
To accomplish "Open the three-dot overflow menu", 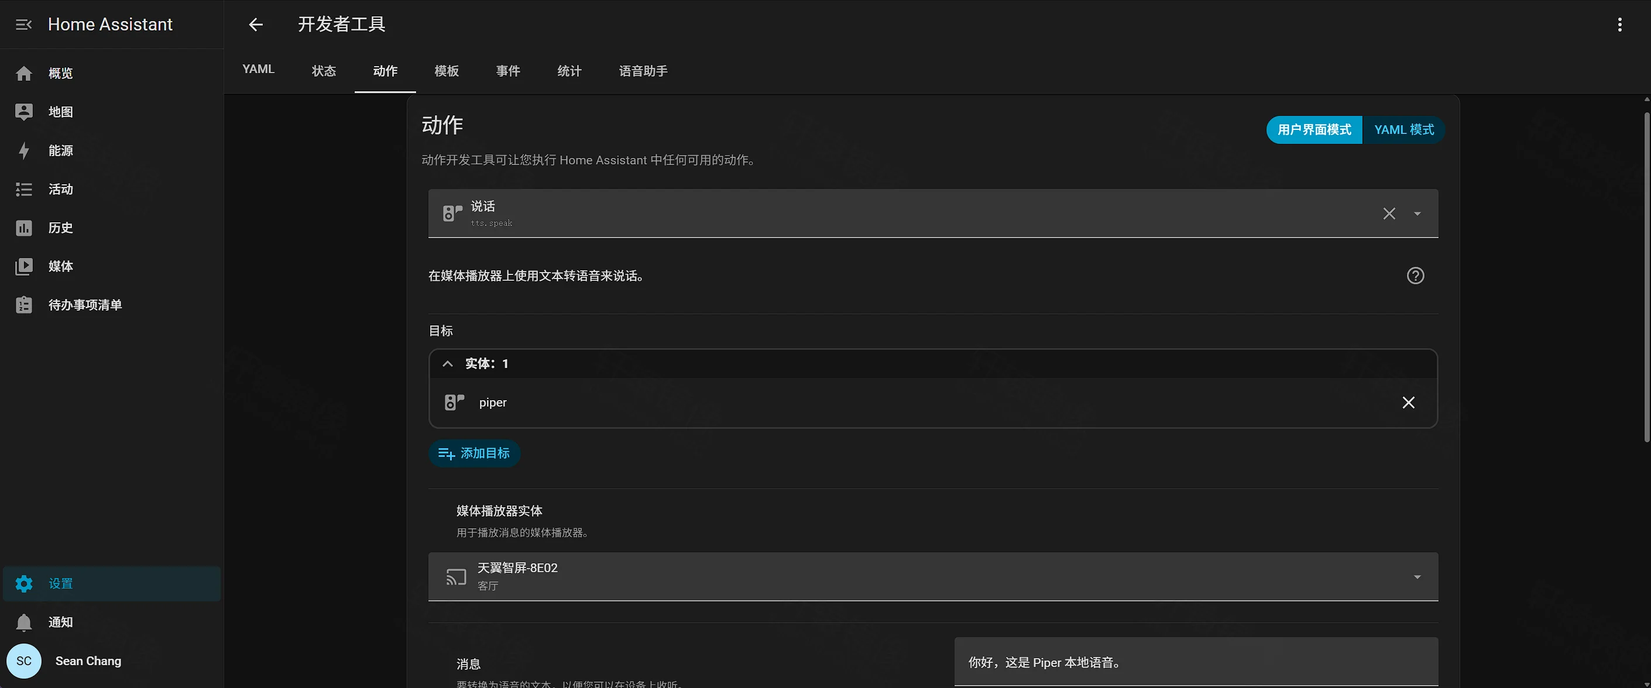I will click(1619, 25).
